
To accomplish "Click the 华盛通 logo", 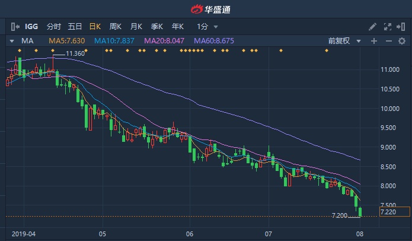I will click(x=210, y=9).
